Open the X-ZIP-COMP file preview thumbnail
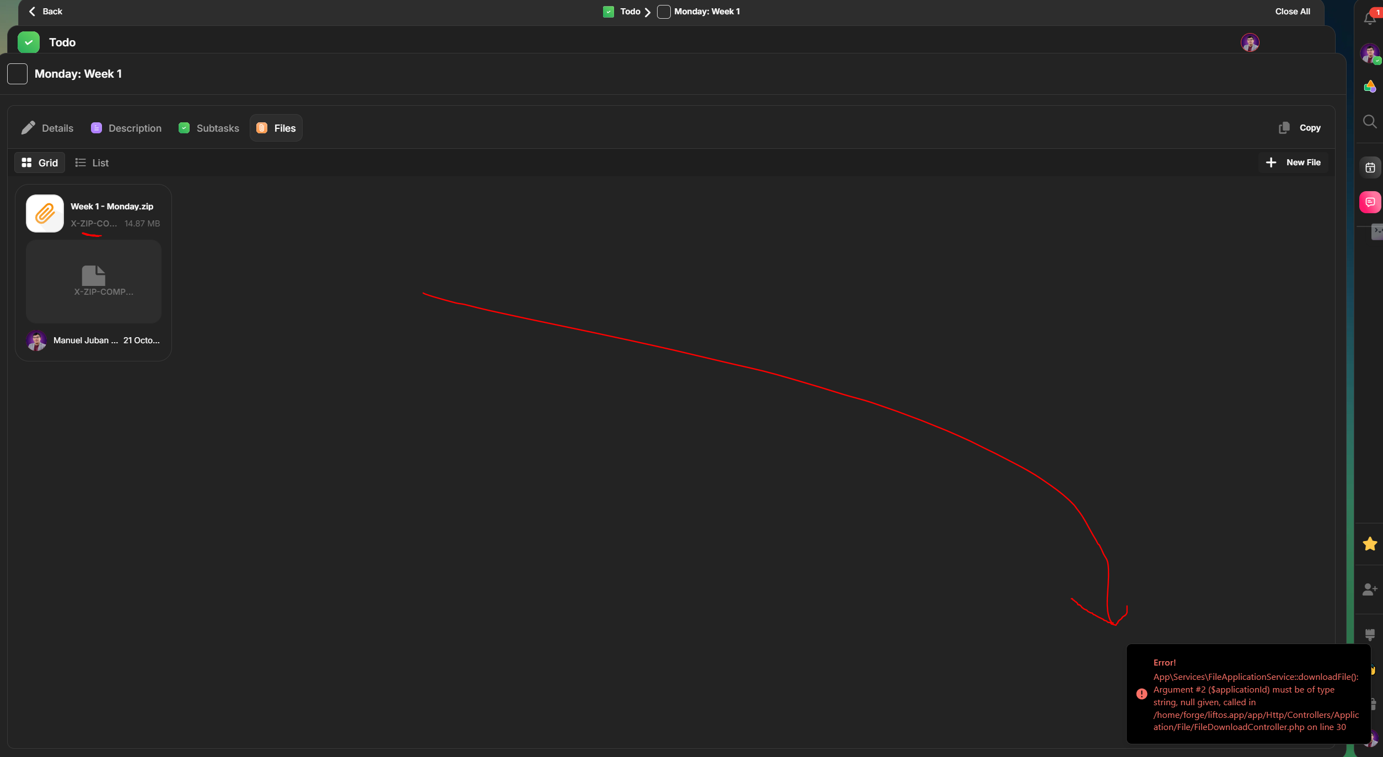 tap(94, 282)
